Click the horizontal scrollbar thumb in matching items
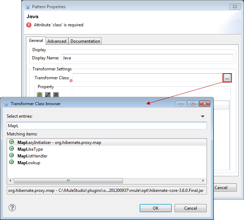 pyautogui.click(x=68, y=181)
